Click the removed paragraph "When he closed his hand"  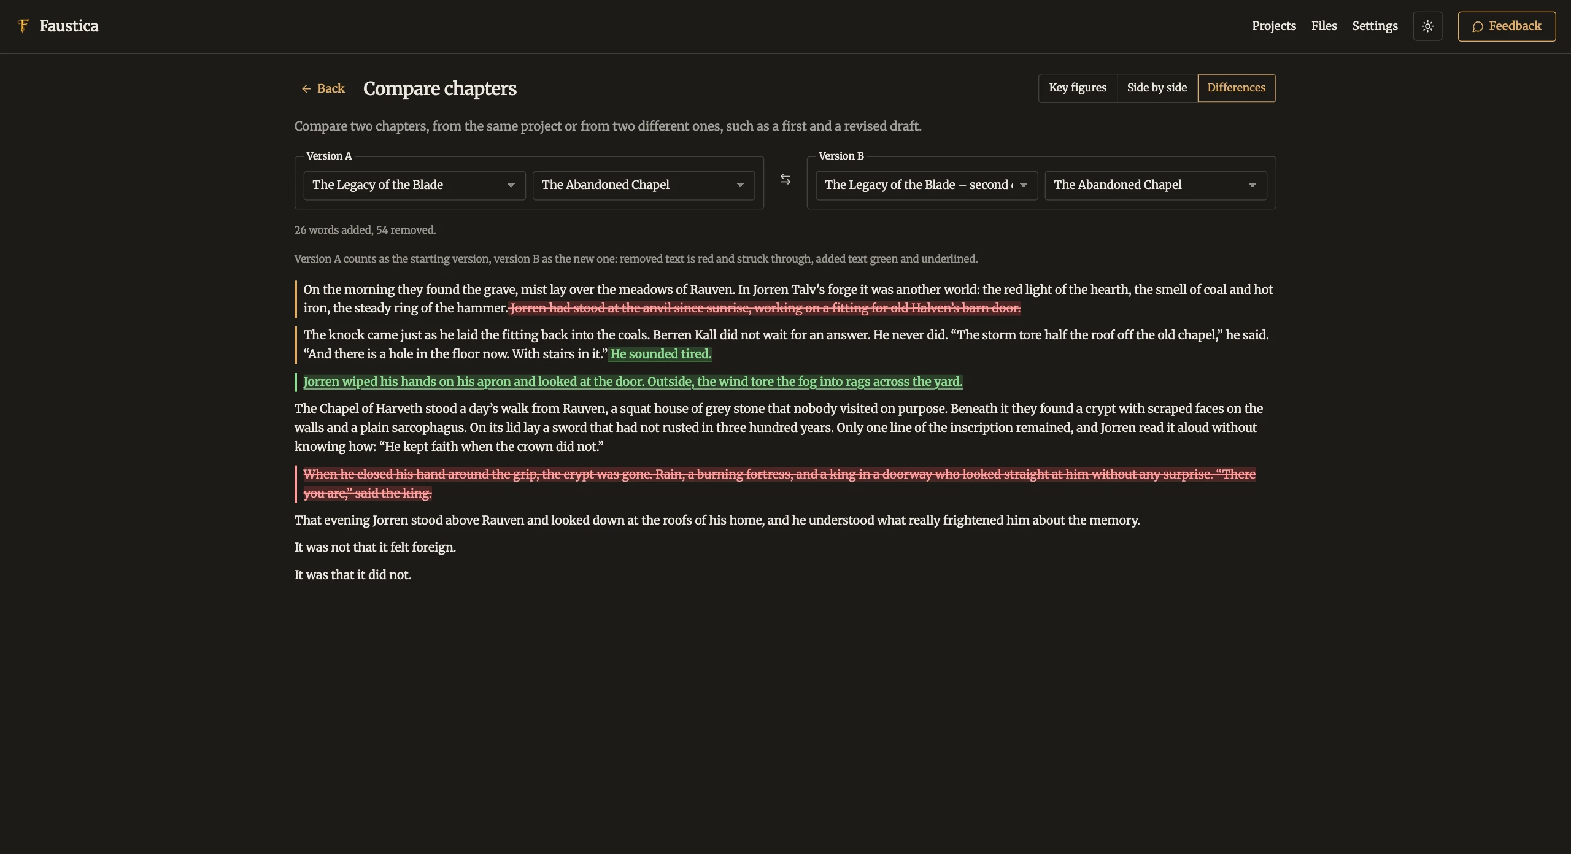(779, 483)
